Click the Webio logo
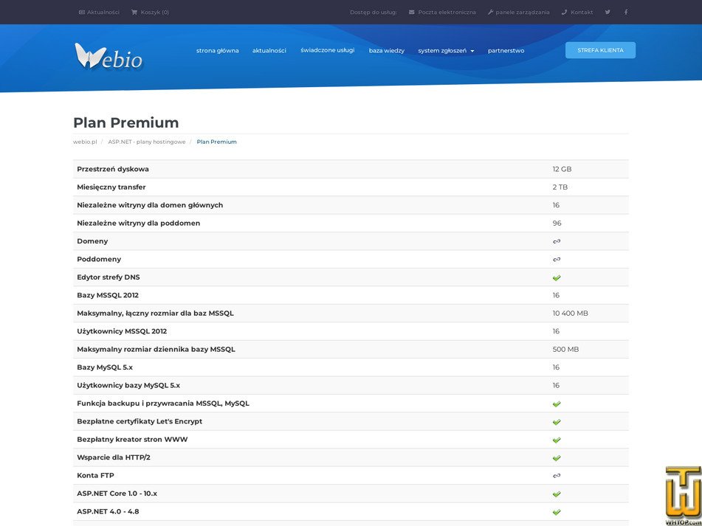Image resolution: width=702 pixels, height=526 pixels. click(109, 56)
